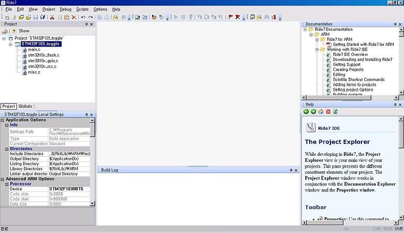
Task: Click the red book icon in right toolbar group
Action: coord(274,17)
